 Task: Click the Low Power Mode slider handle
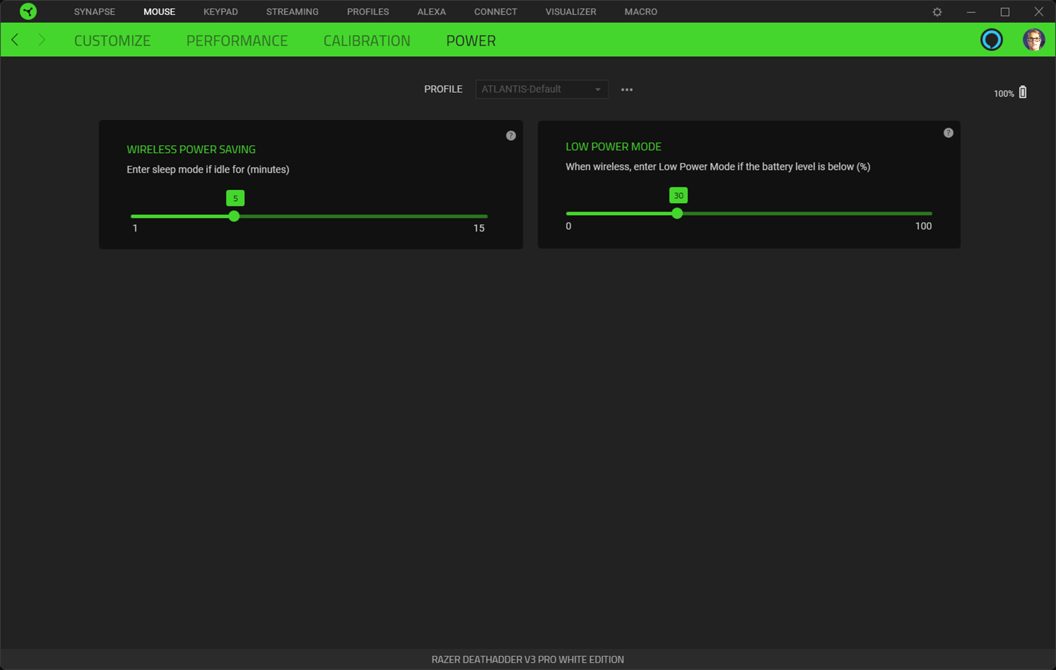click(x=677, y=214)
